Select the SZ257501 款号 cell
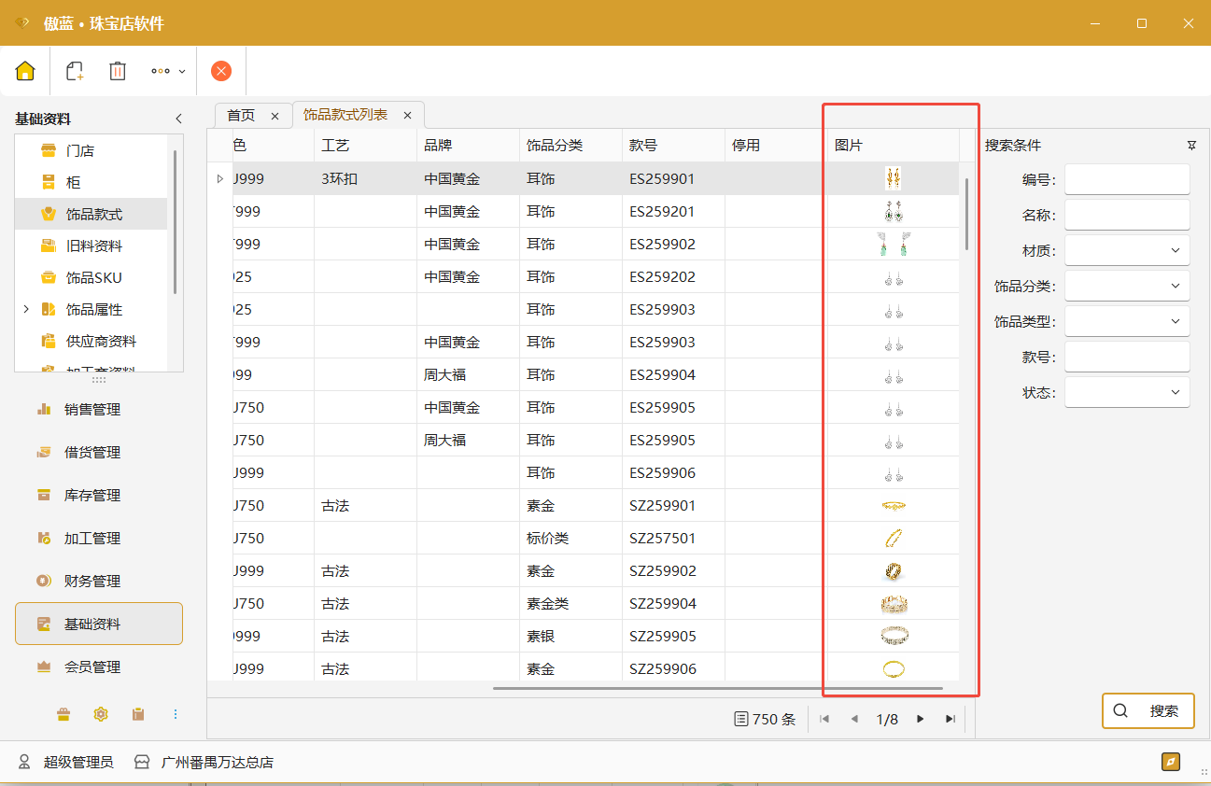Screen dimensions: 1211x786 673,538
